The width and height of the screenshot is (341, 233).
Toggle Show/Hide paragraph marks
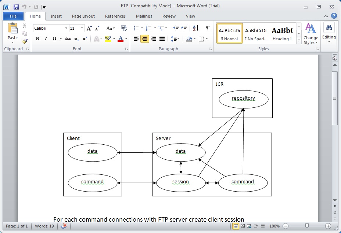(x=208, y=28)
